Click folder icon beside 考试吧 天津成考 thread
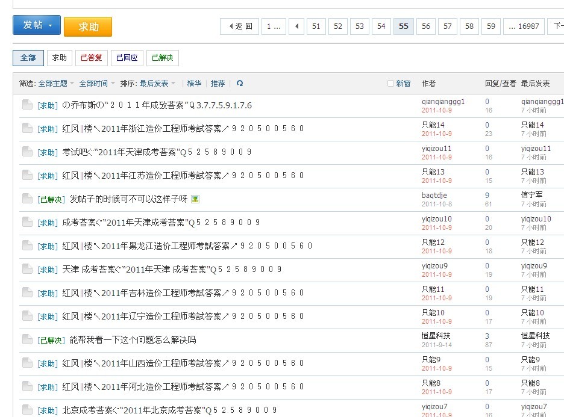The image size is (564, 417). (x=27, y=152)
